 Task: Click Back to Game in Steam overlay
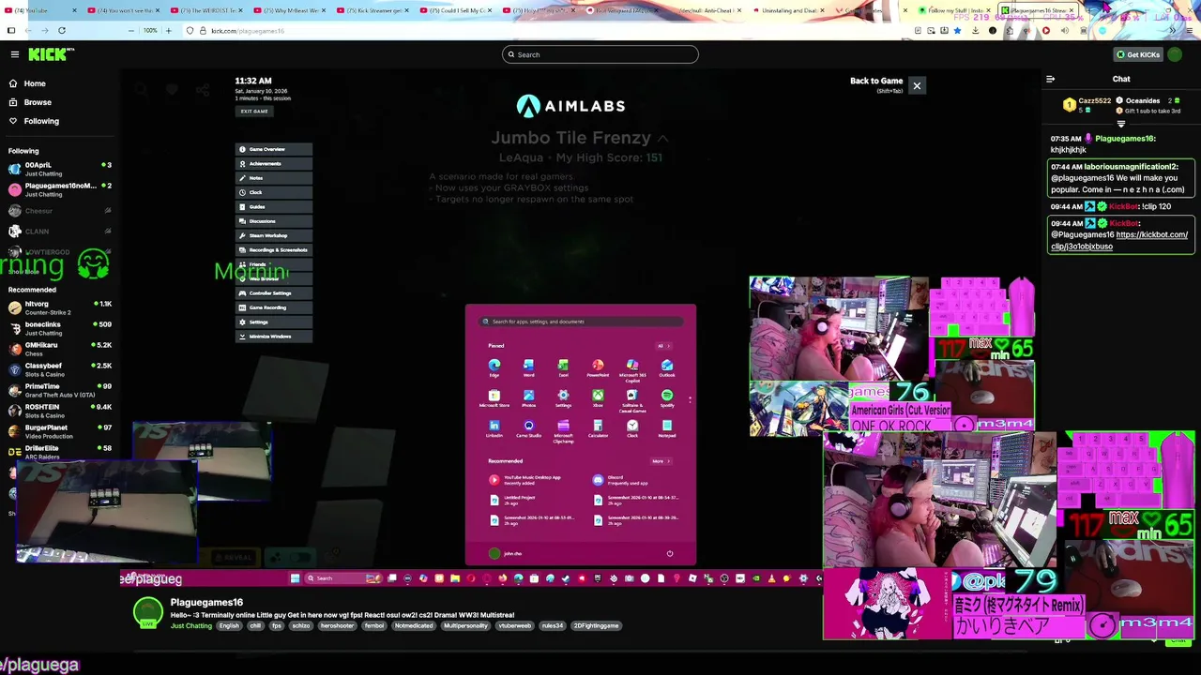876,82
